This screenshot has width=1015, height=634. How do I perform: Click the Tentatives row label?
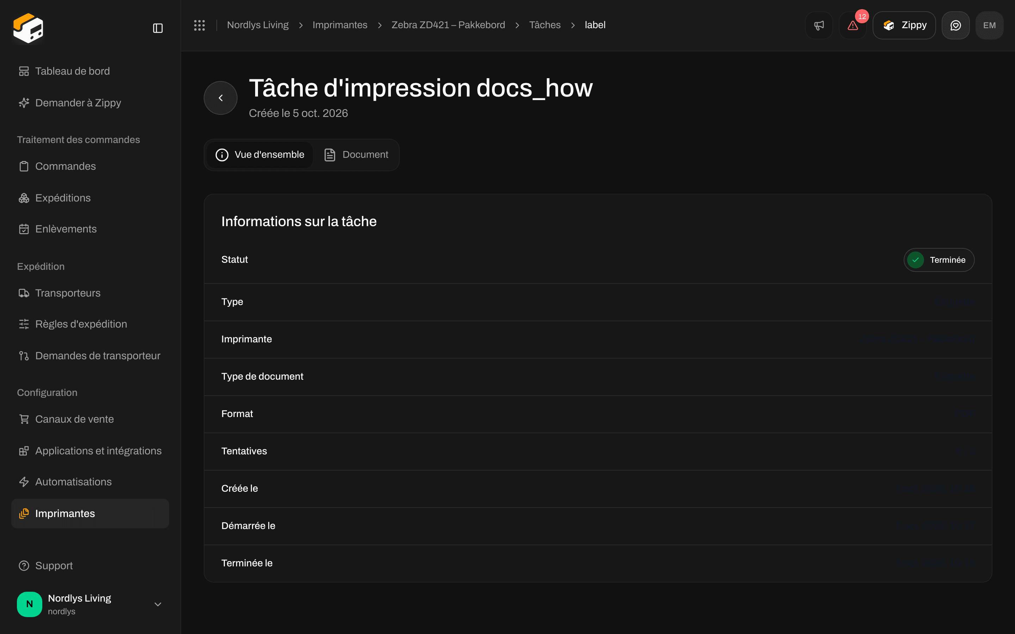tap(244, 451)
